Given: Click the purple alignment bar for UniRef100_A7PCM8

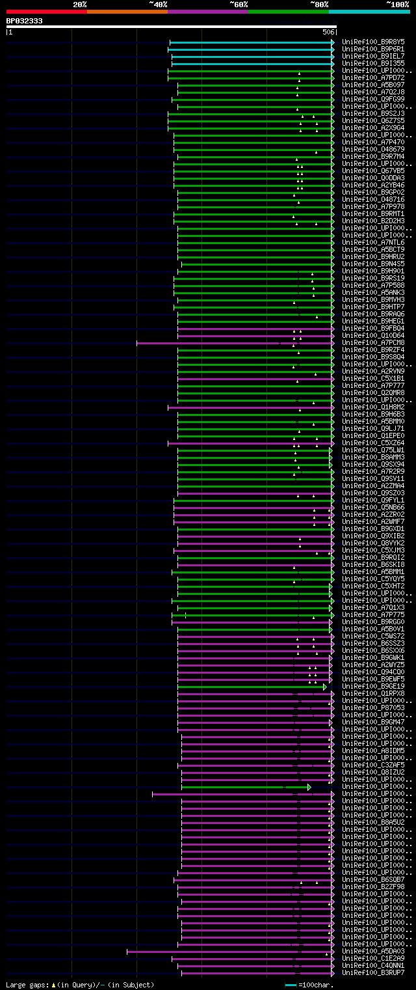Looking at the screenshot, I should pos(235,342).
